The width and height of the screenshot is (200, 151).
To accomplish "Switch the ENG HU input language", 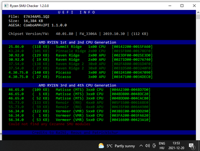I will 162,146.
